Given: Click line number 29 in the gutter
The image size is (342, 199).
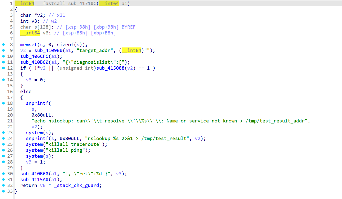Looking at the screenshot, I should coord(10,168).
